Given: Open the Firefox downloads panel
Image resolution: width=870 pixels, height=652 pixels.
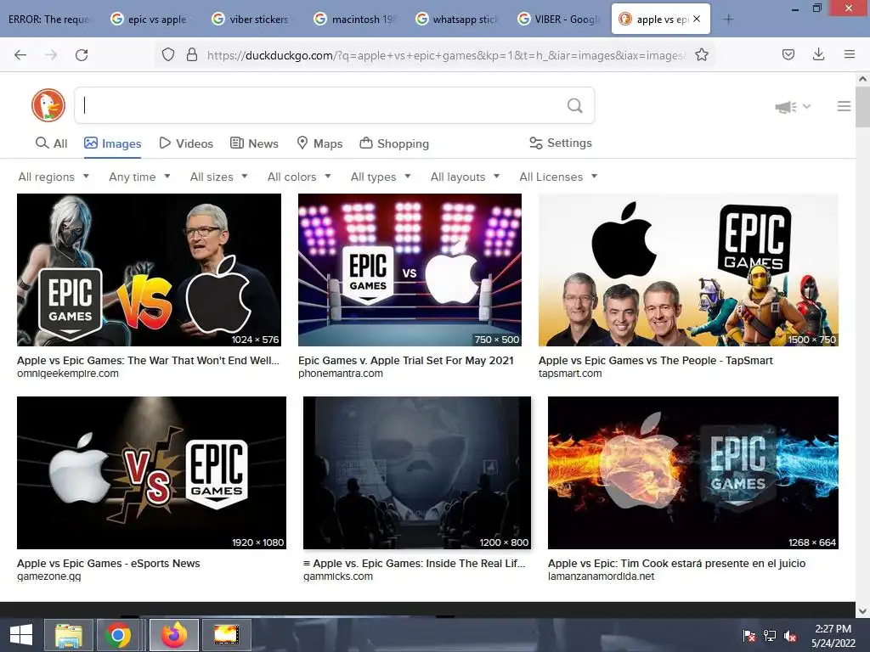Looking at the screenshot, I should click(818, 54).
